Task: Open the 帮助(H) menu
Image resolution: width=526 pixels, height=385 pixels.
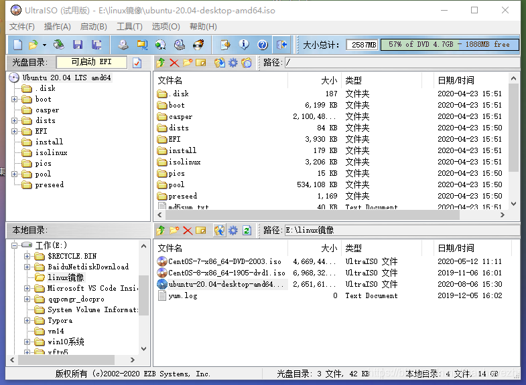Action: click(203, 27)
